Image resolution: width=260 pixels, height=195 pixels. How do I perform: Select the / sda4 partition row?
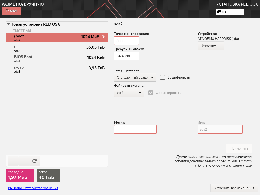tap(57, 48)
